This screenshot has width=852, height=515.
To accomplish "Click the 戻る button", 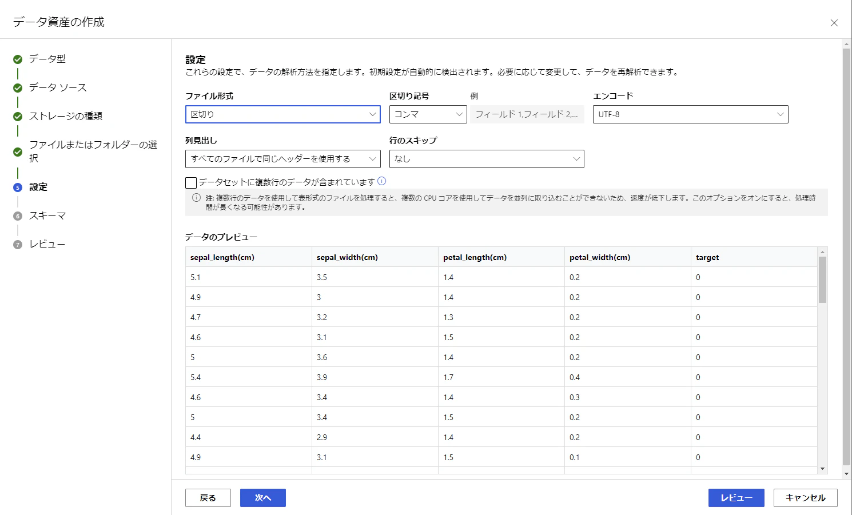I will (208, 498).
